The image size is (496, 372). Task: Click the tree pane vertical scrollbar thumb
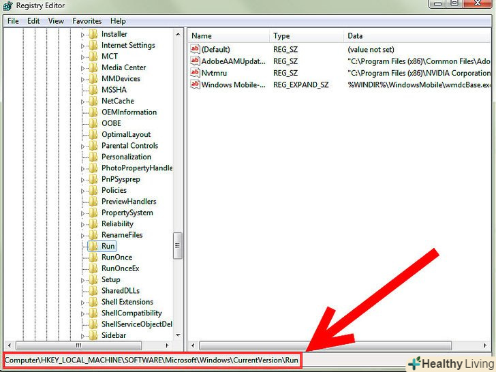[178, 246]
